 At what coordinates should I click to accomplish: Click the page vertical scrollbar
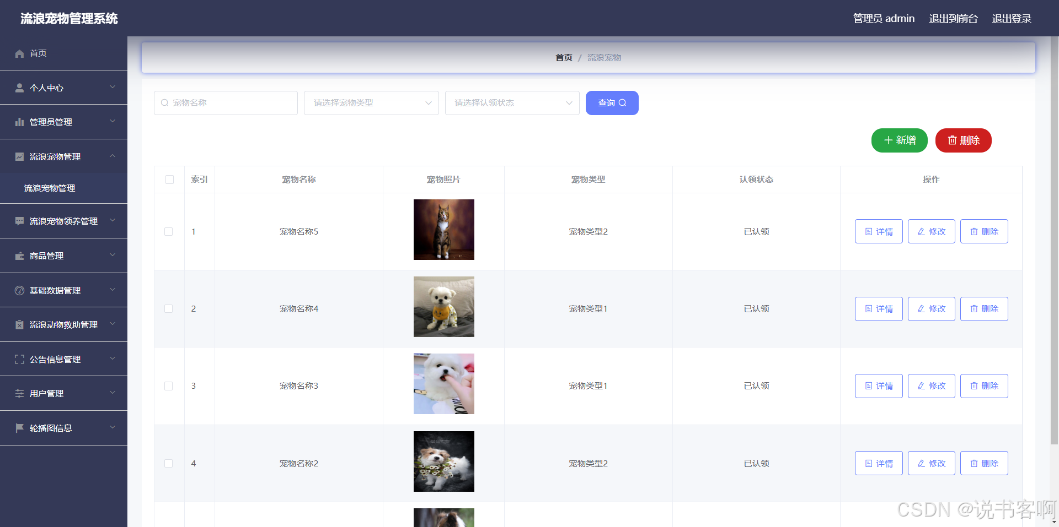(1055, 240)
